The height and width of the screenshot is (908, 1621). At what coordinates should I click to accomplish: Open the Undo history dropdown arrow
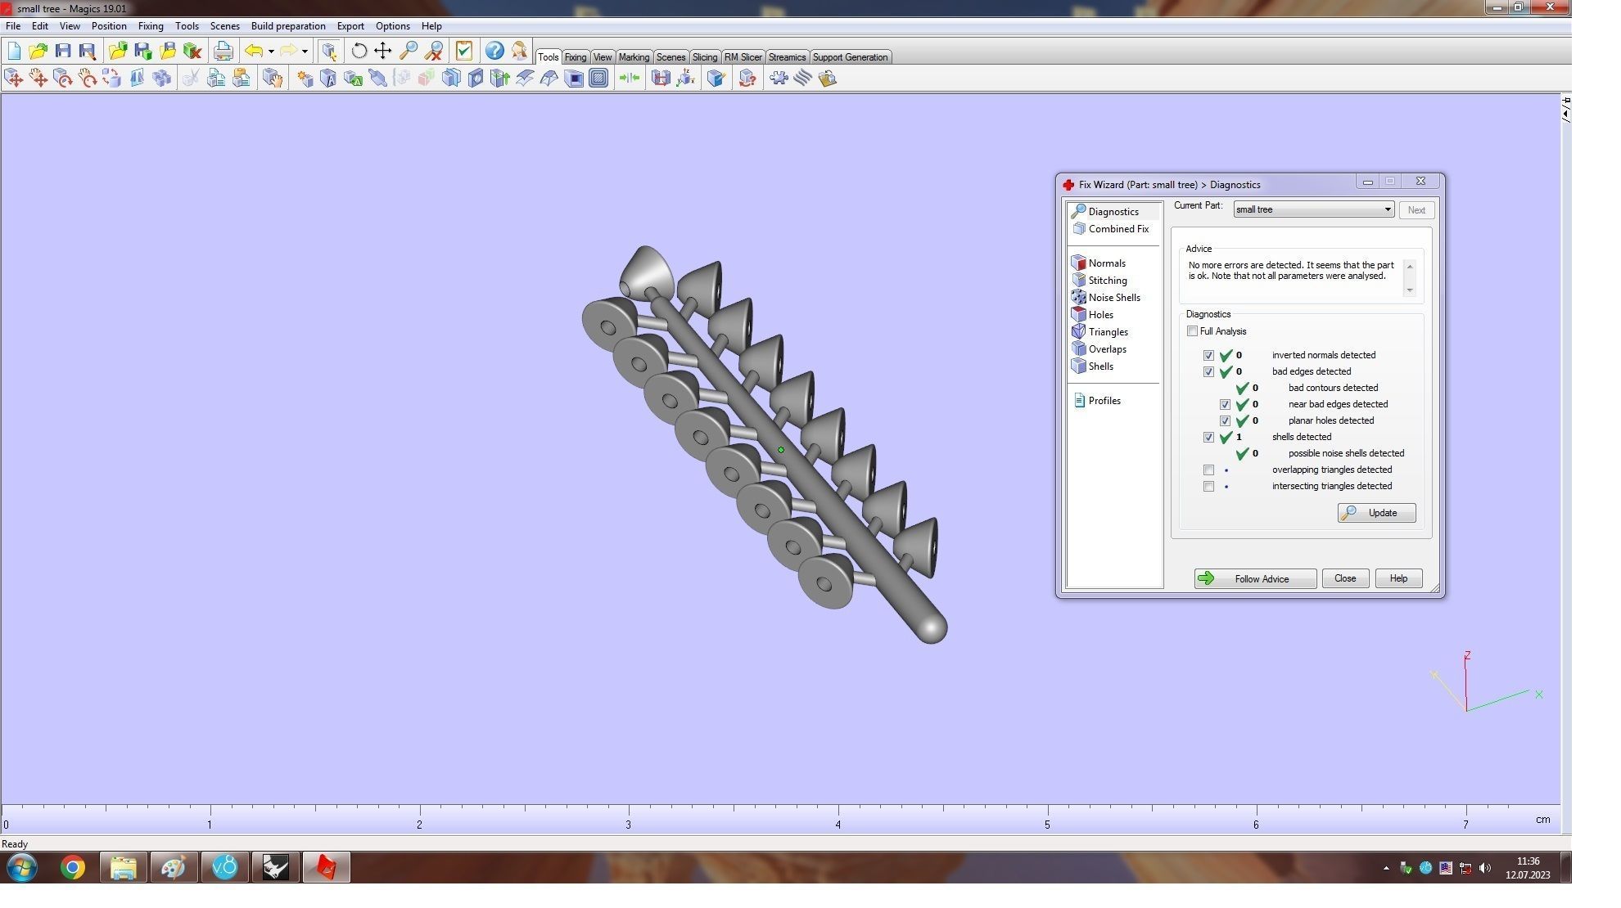pos(271,51)
